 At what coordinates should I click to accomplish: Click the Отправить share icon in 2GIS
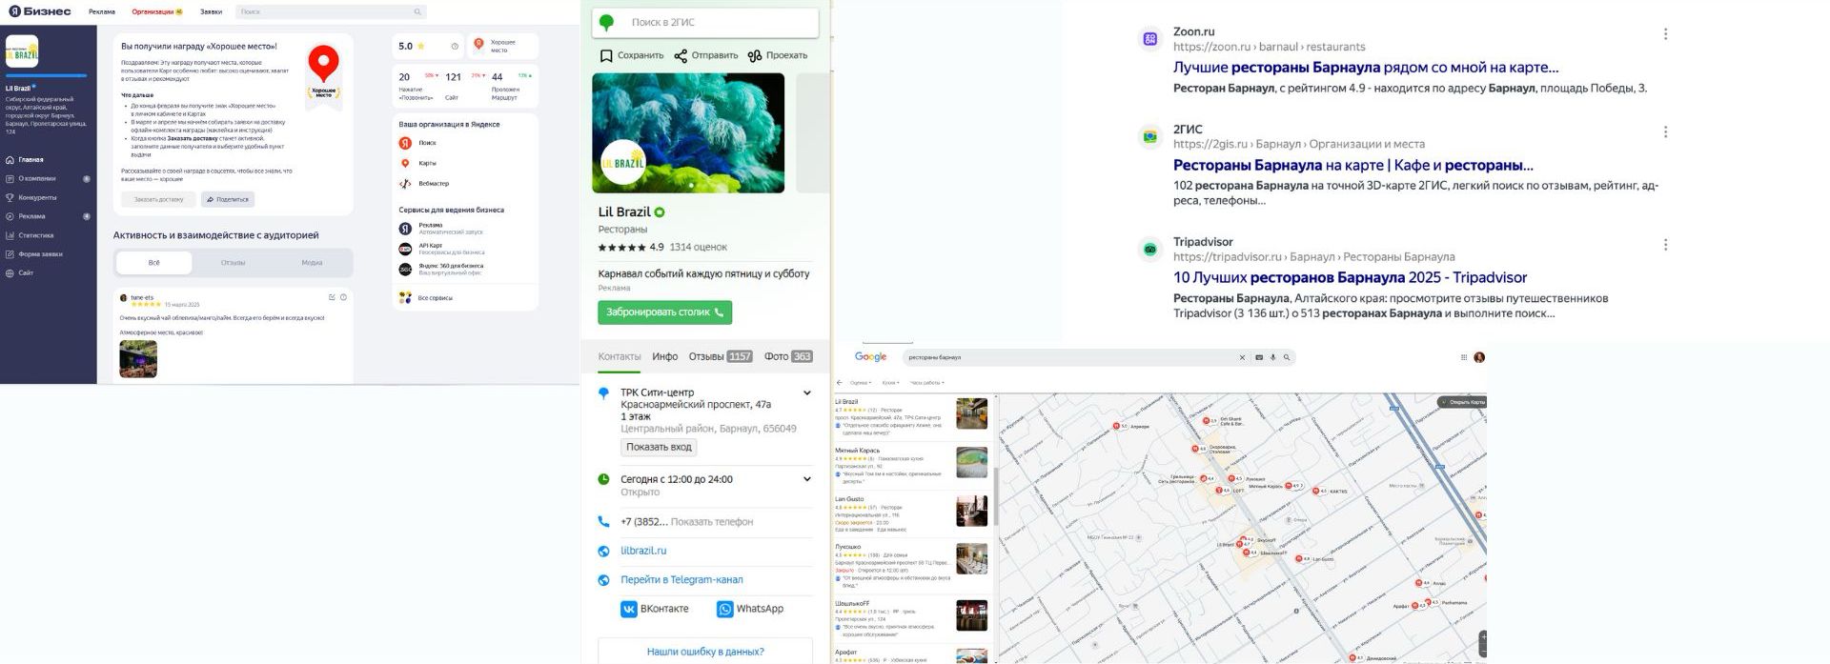tap(681, 55)
